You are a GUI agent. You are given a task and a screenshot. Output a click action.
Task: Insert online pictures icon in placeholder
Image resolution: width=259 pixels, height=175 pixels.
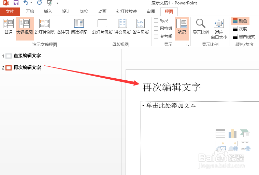pyautogui.click(x=233, y=146)
